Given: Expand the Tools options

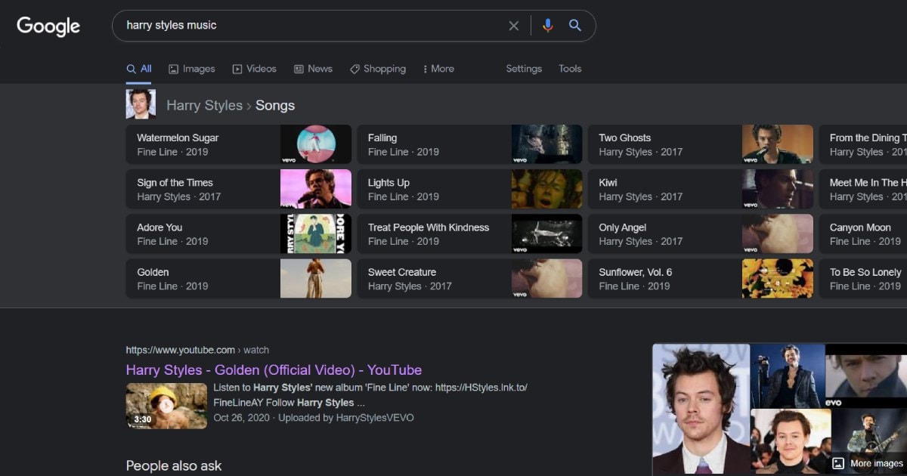Looking at the screenshot, I should [x=570, y=69].
